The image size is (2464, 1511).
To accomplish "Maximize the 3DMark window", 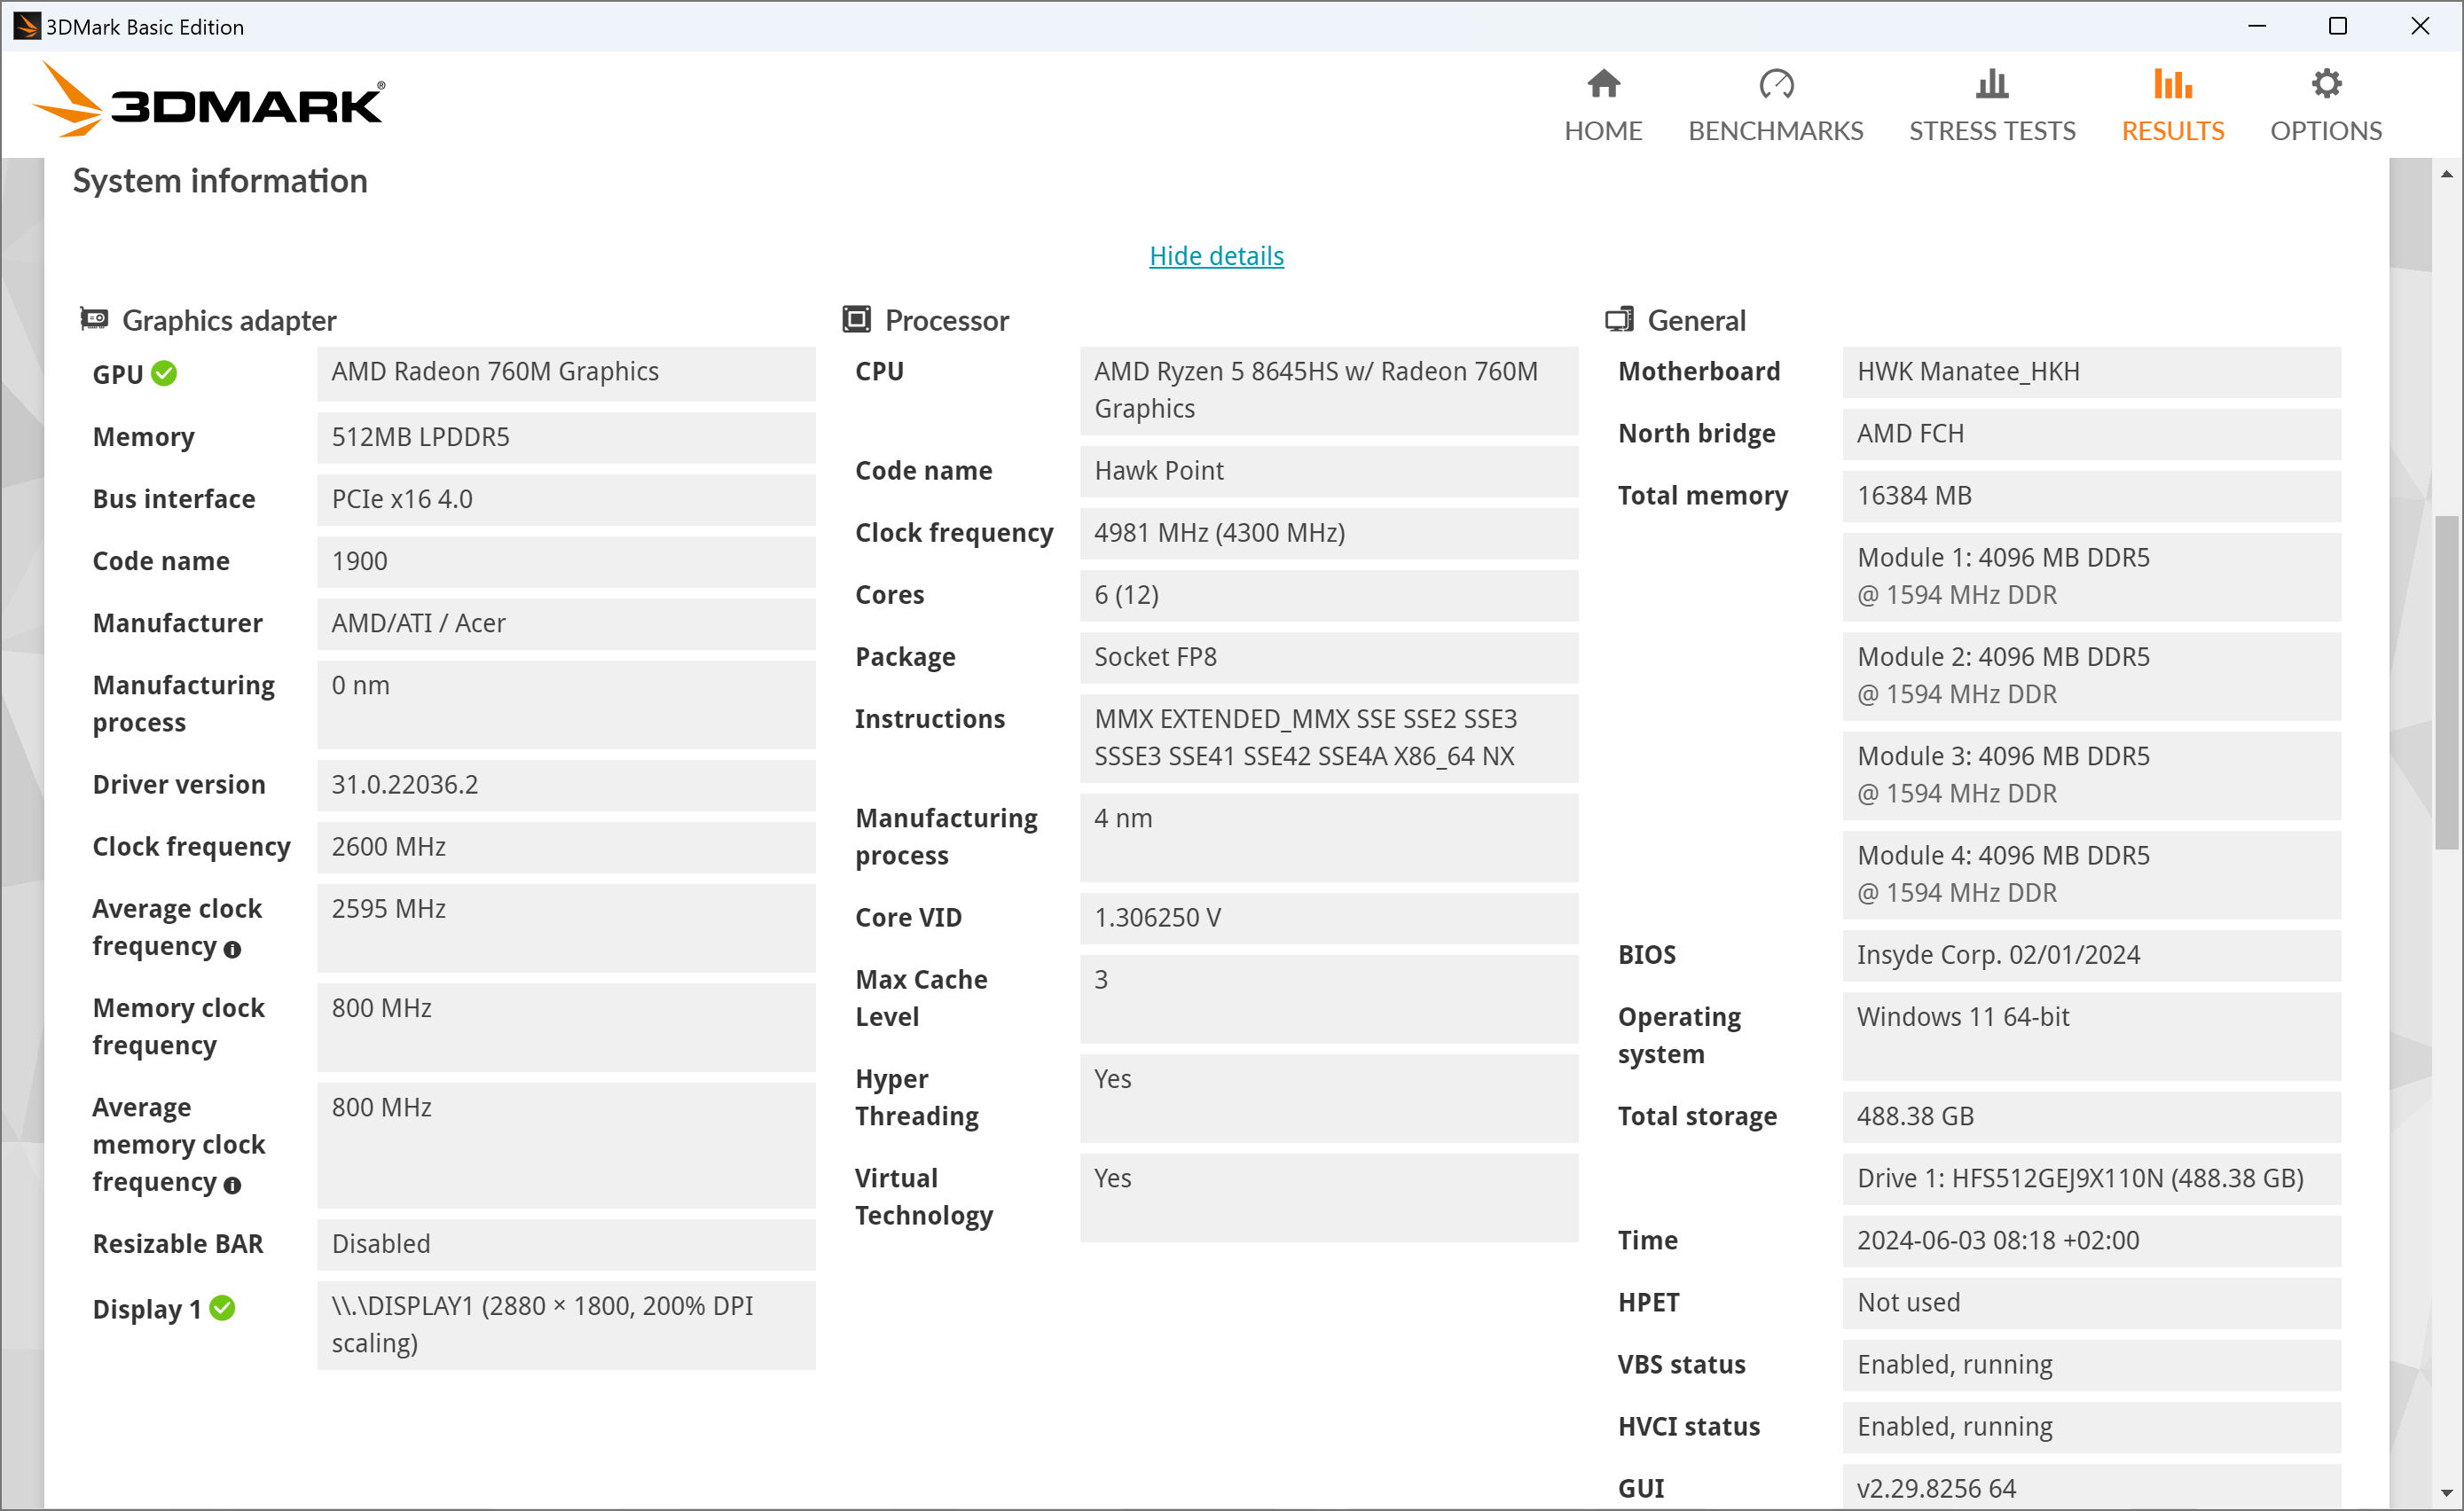I will click(x=2338, y=26).
